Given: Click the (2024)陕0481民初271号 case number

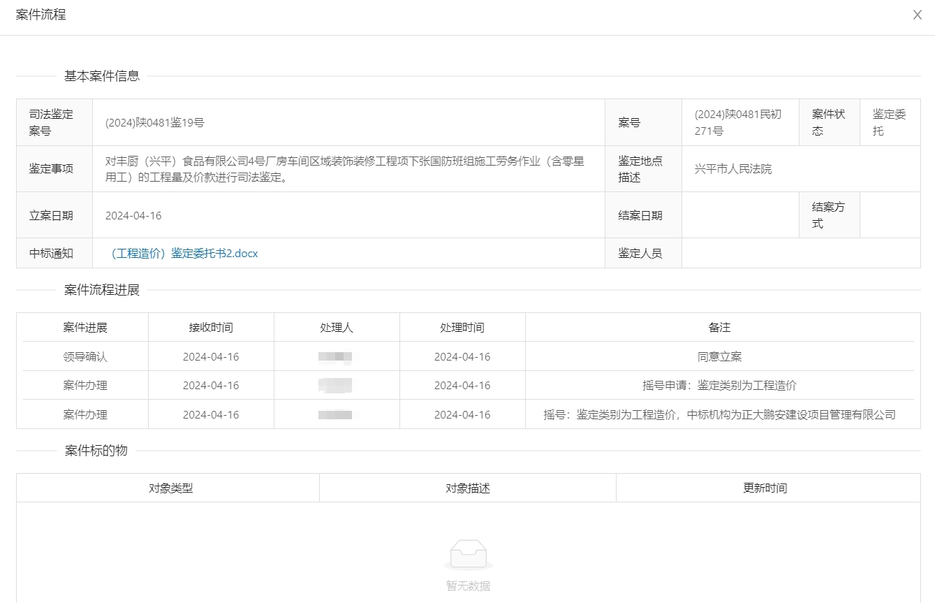Looking at the screenshot, I should [737, 122].
